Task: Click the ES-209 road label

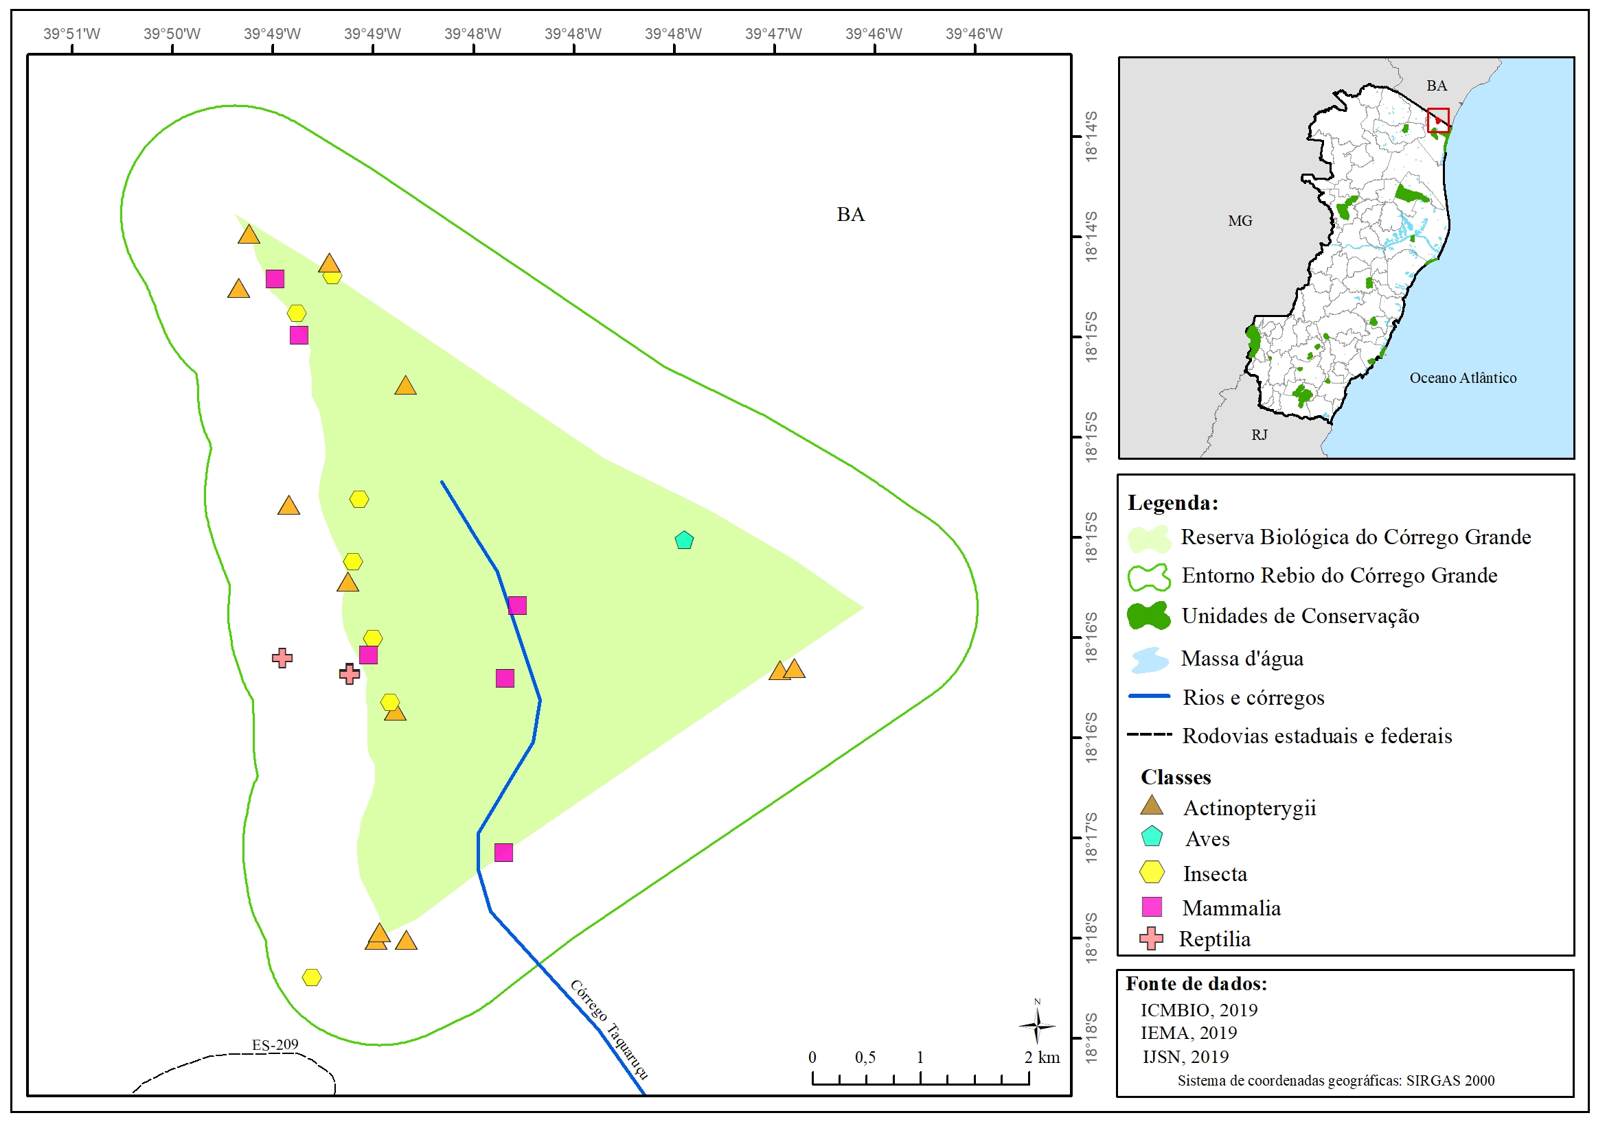Action: 275,1044
